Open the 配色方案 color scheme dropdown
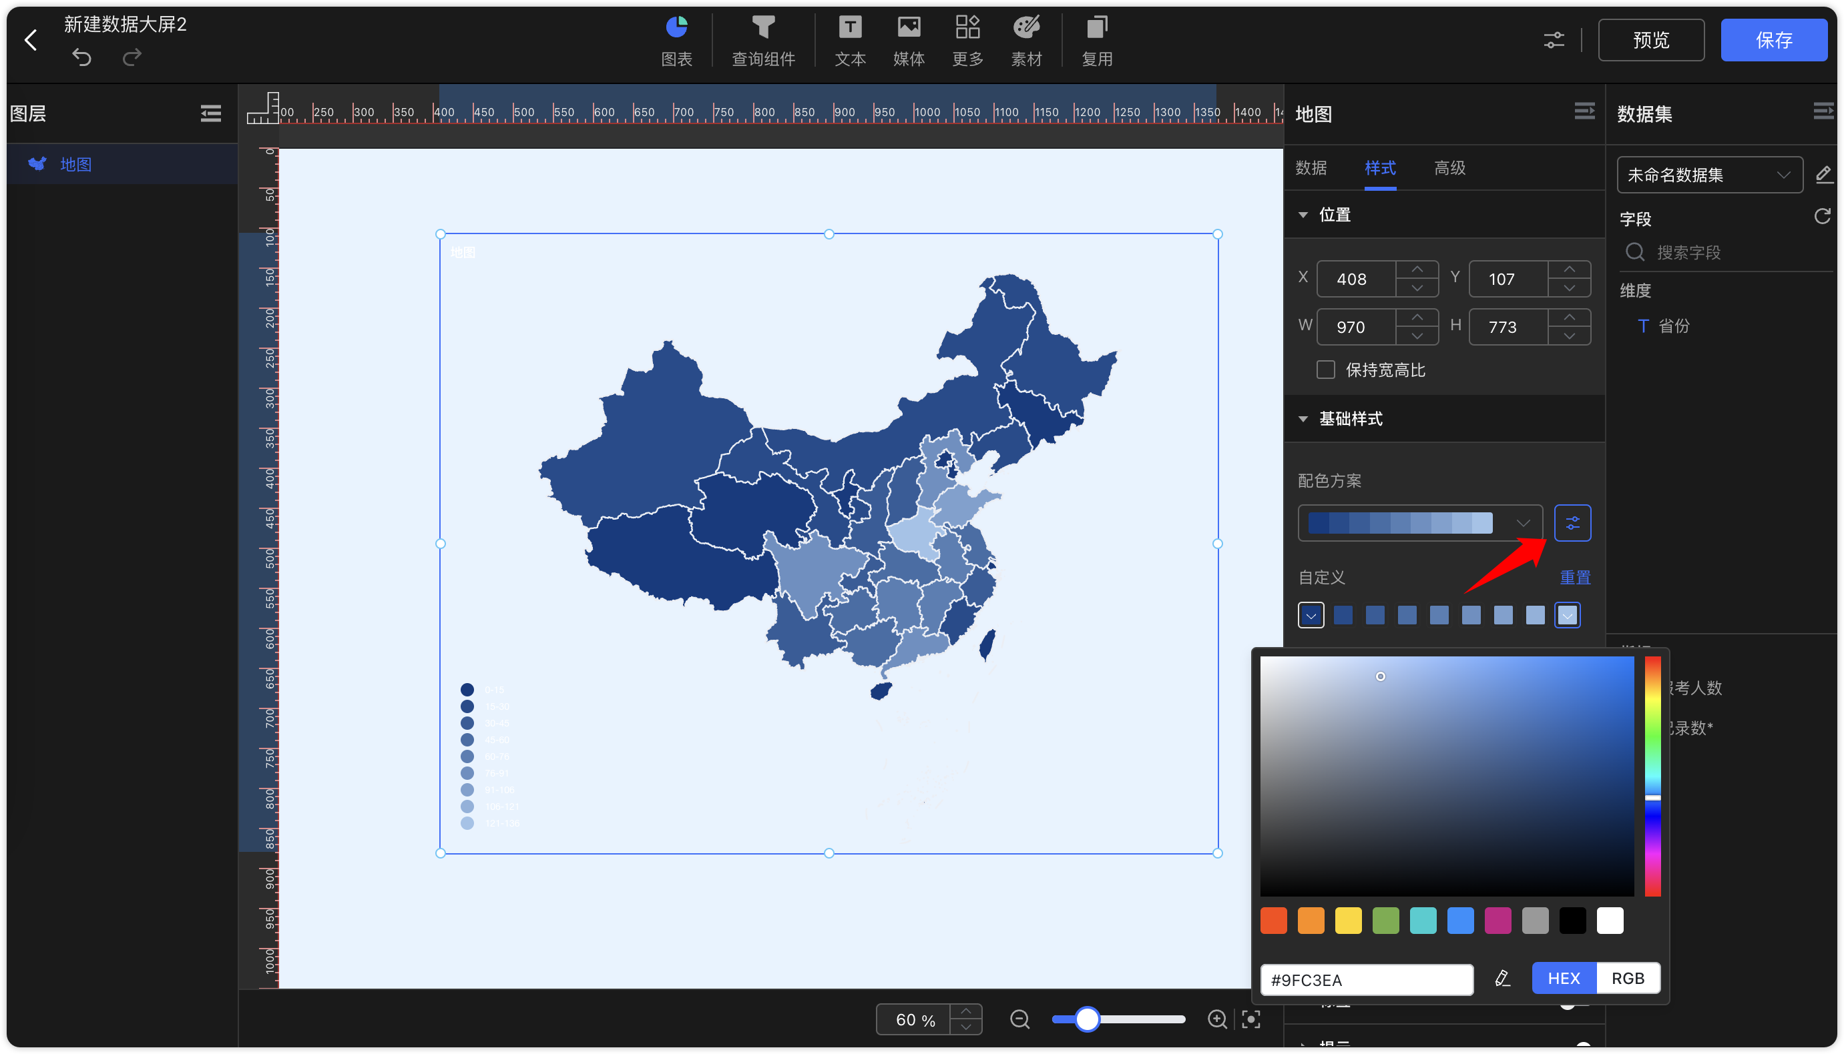 pyautogui.click(x=1419, y=522)
